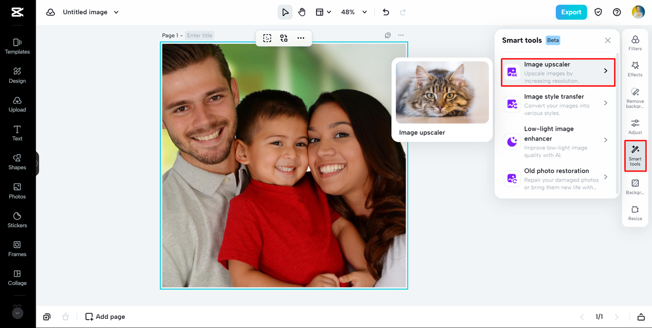Click the cloud save status icon
Image resolution: width=652 pixels, height=328 pixels.
coord(50,12)
